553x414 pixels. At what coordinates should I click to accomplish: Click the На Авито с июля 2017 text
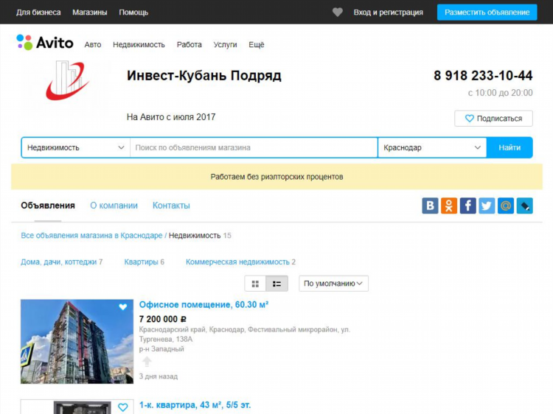point(171,117)
